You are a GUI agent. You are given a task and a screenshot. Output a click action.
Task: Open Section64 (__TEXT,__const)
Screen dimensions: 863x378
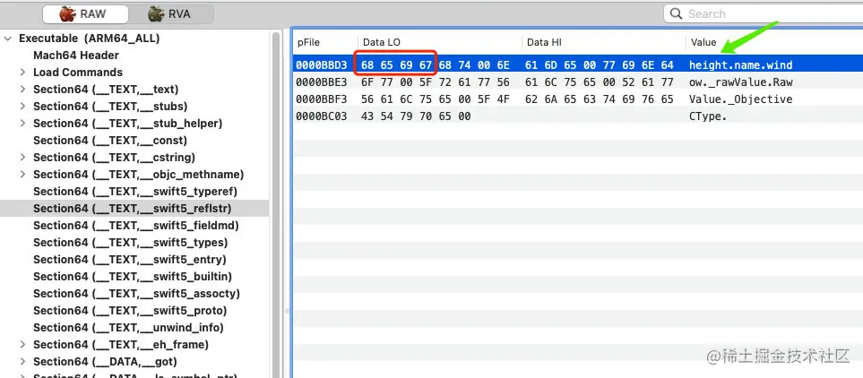pyautogui.click(x=110, y=141)
